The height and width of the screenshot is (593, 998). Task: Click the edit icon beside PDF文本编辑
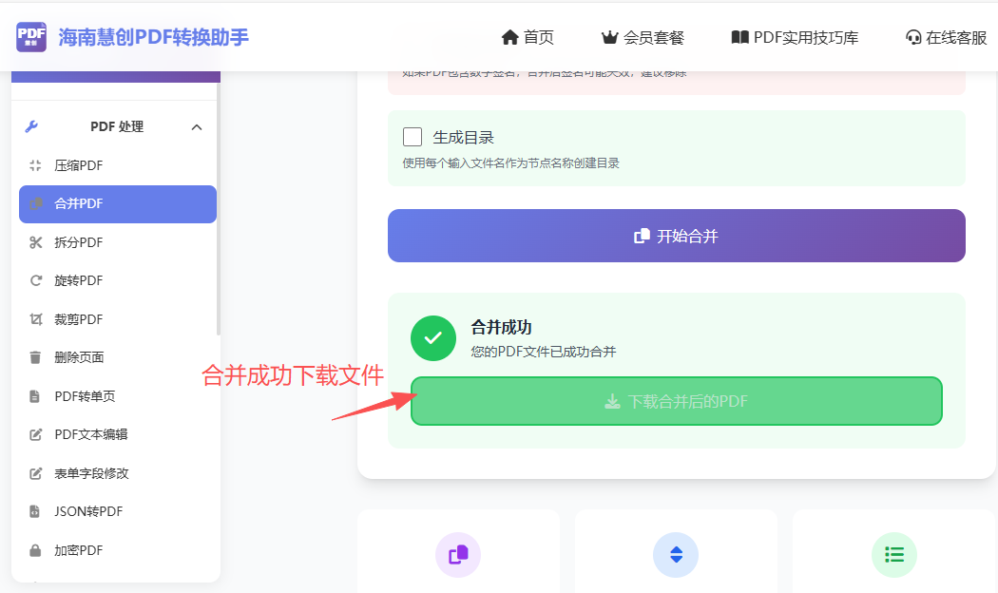36,434
